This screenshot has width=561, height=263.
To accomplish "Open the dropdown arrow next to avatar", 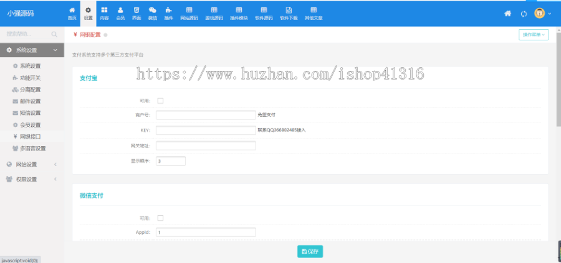I will pyautogui.click(x=550, y=14).
